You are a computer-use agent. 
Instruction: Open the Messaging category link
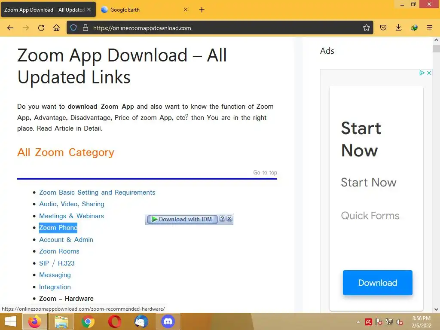coord(55,275)
